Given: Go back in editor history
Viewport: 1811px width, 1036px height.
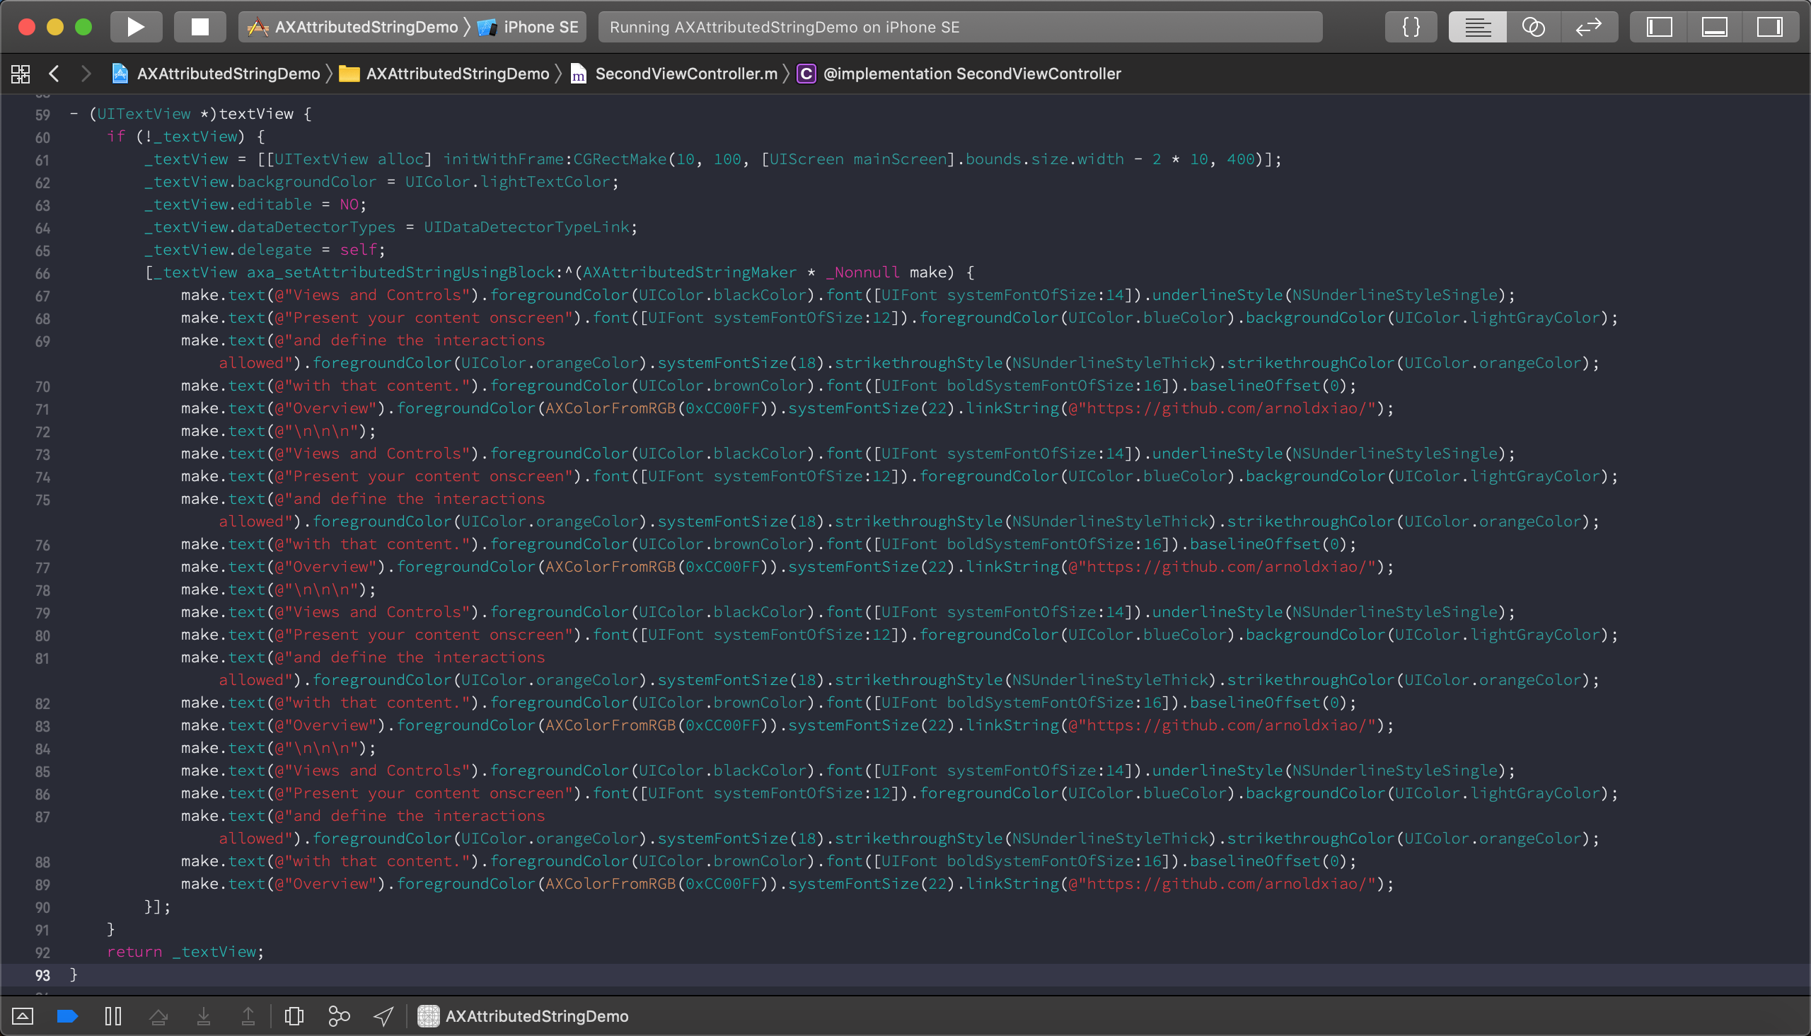Looking at the screenshot, I should pos(54,74).
